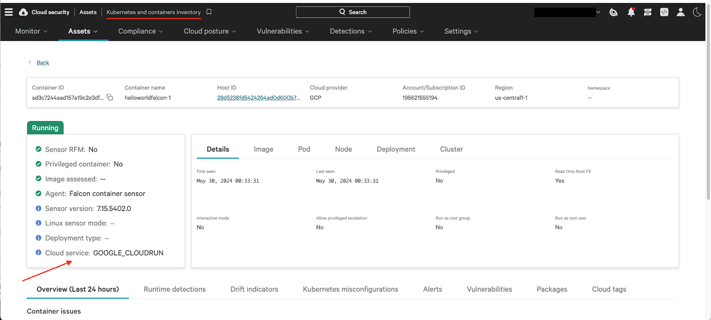The width and height of the screenshot is (711, 320).
Task: Expand the Settings menu
Action: pyautogui.click(x=461, y=31)
